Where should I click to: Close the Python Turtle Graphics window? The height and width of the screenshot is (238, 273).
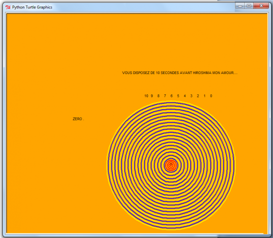point(261,6)
